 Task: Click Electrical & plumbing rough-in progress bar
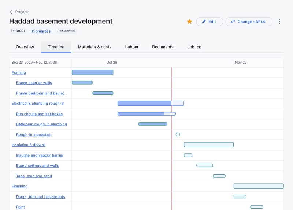point(151,103)
